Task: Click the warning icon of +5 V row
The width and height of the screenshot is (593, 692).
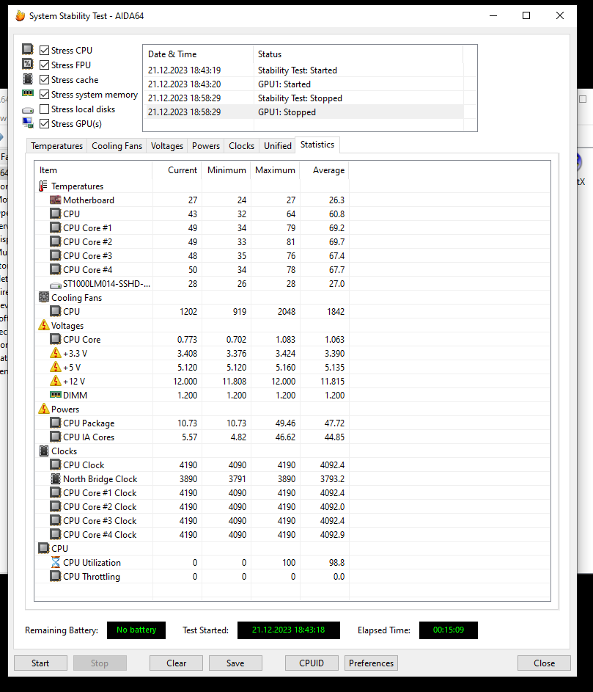Action: (x=55, y=367)
